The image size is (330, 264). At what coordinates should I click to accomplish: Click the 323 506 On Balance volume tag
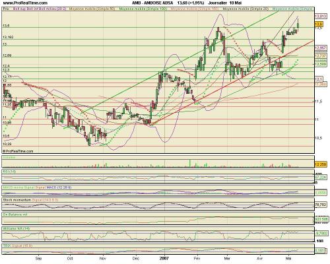point(321,219)
